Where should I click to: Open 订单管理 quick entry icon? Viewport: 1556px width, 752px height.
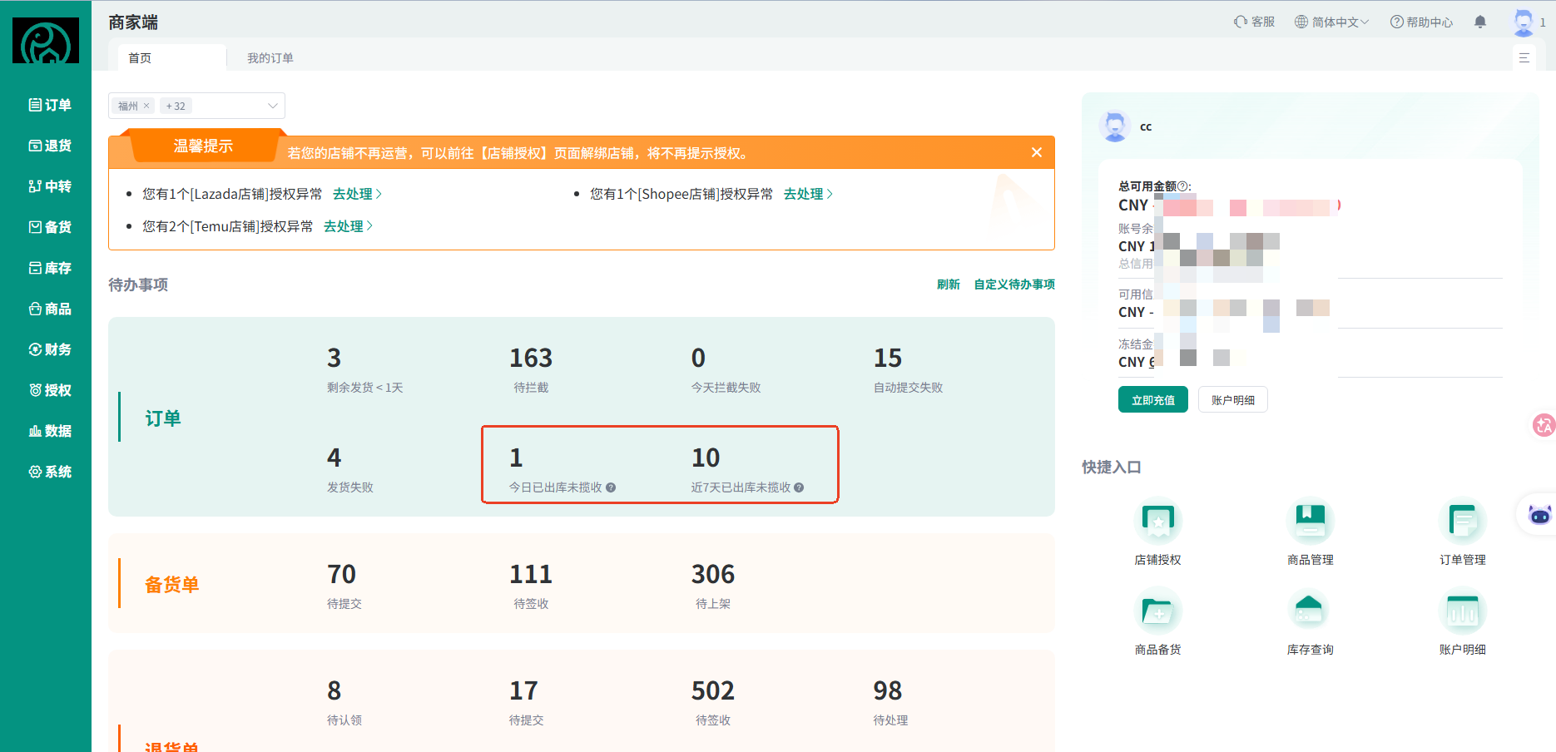(1462, 522)
